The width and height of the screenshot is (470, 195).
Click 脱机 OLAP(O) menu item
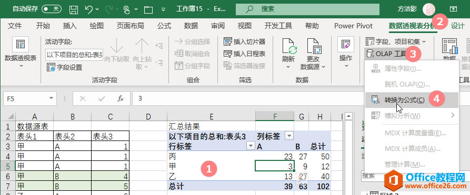coord(412,84)
